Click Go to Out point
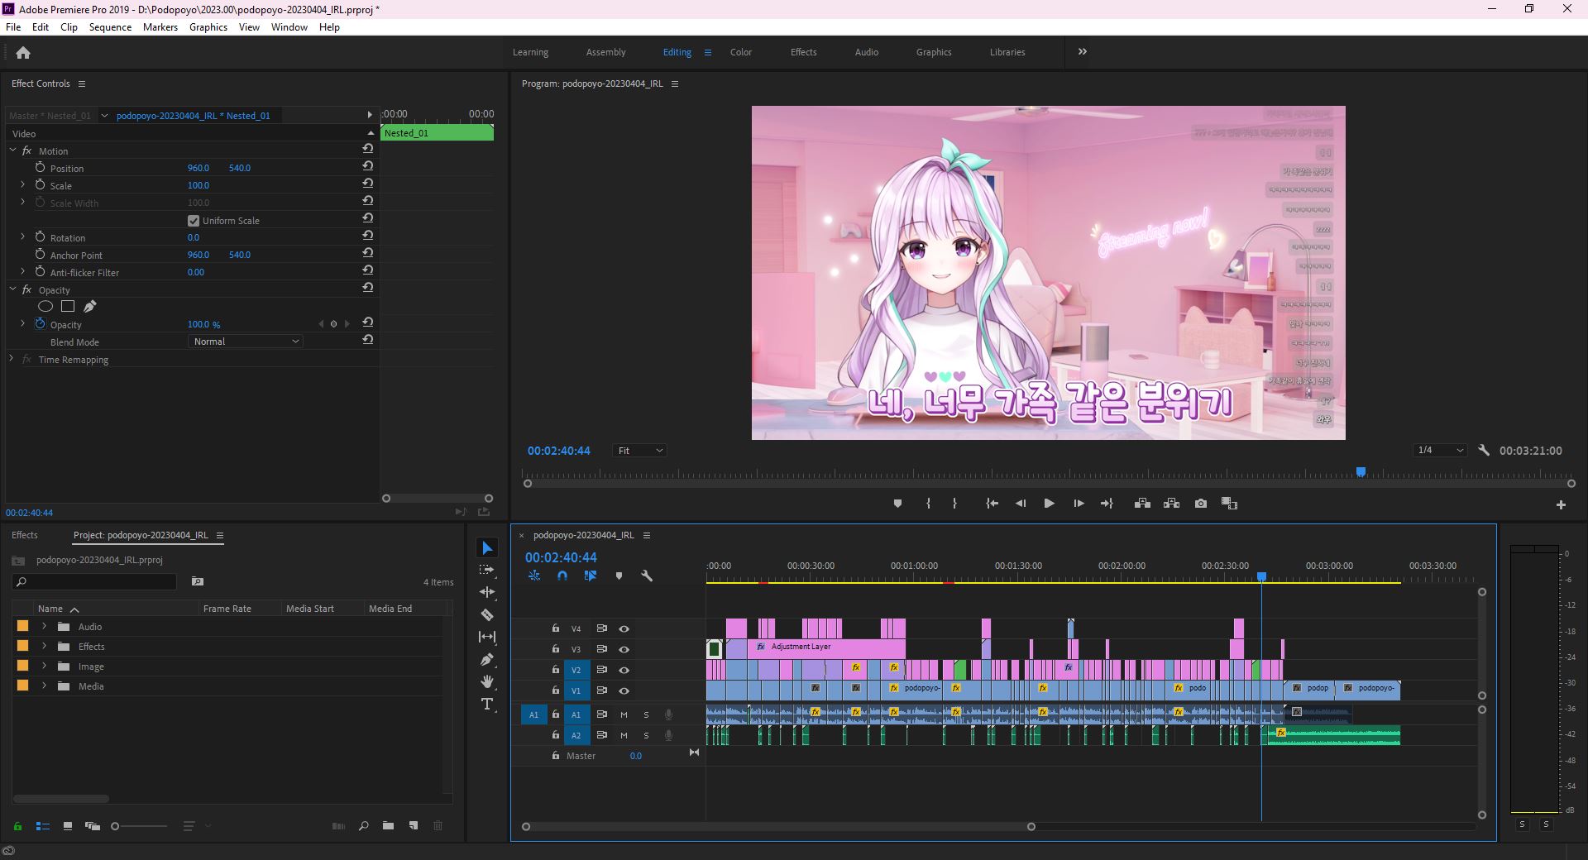 (x=1107, y=504)
